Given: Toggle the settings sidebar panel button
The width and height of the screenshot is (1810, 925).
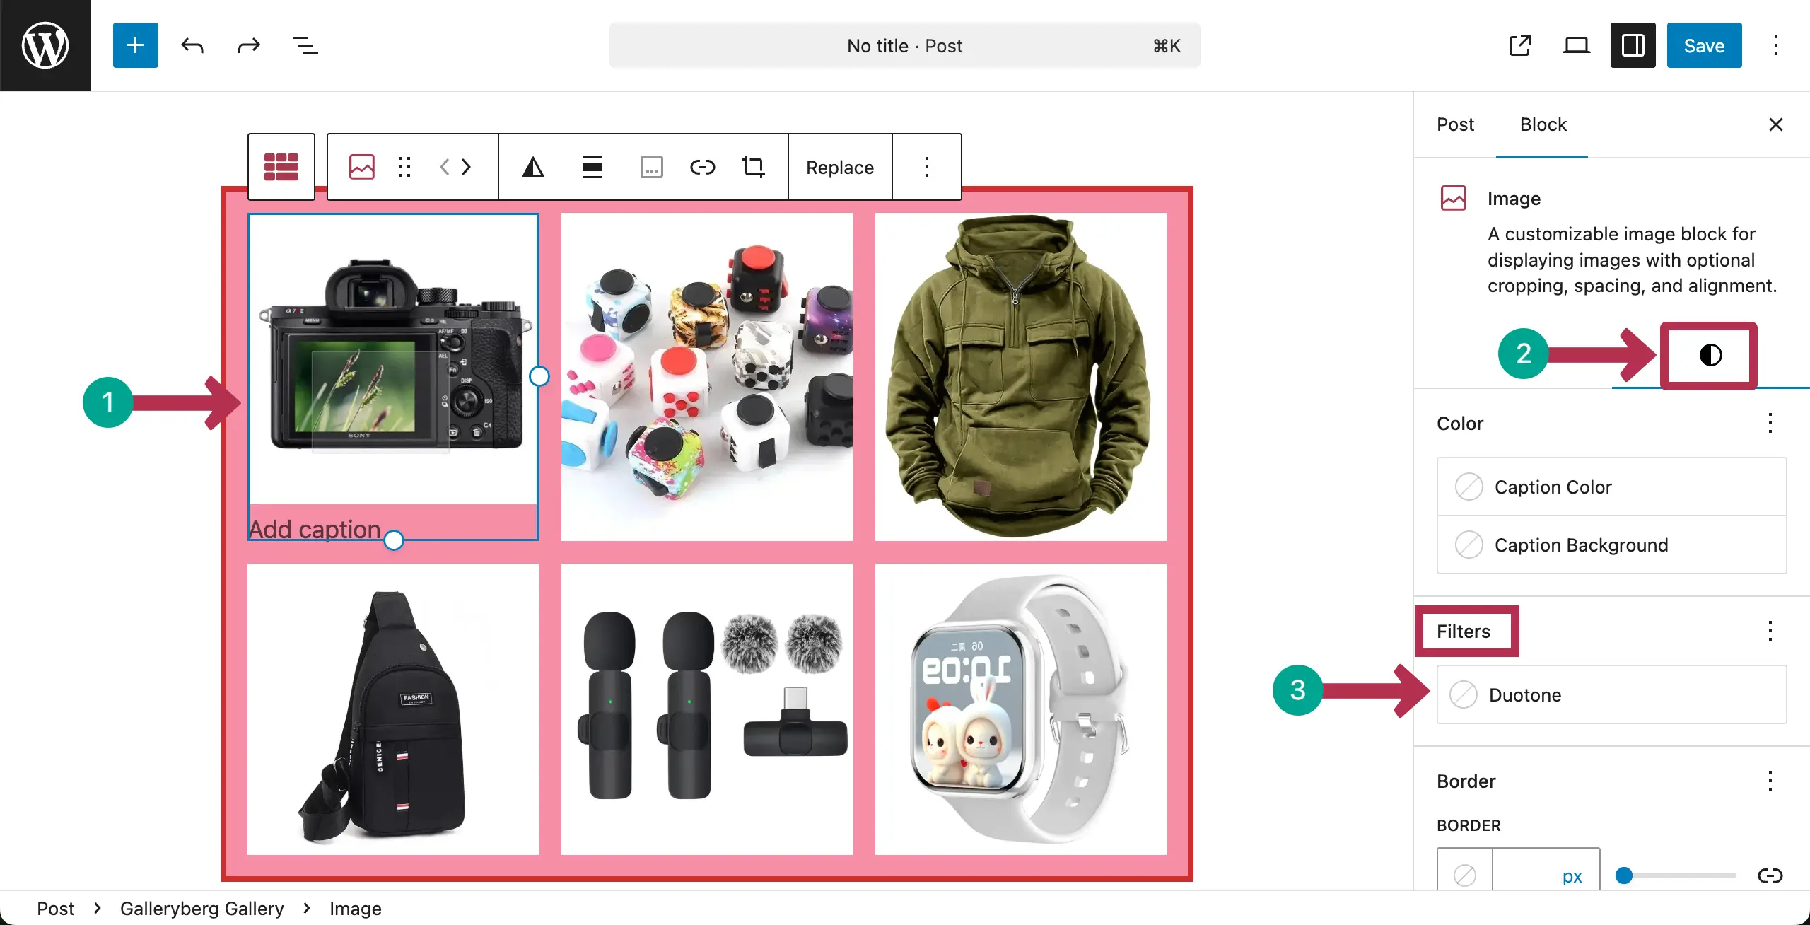Looking at the screenshot, I should [1633, 45].
